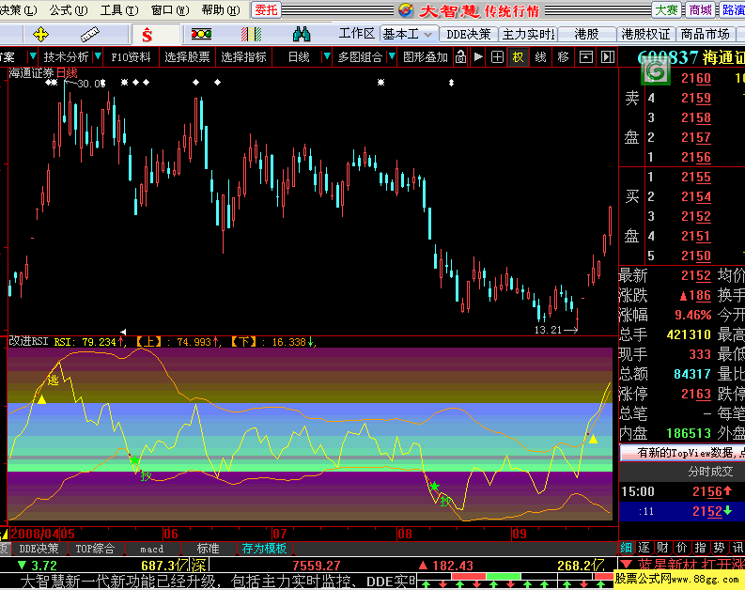This screenshot has height=590, width=745.
Task: Expand the 多图组合 dropdown arrow
Action: 392,56
